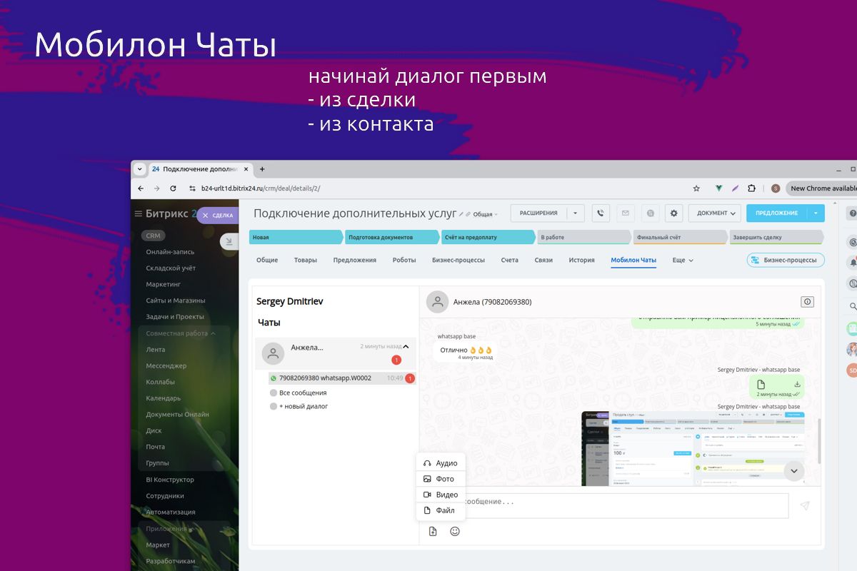Choose Фото in attachment menu
The height and width of the screenshot is (571, 857).
(x=441, y=479)
